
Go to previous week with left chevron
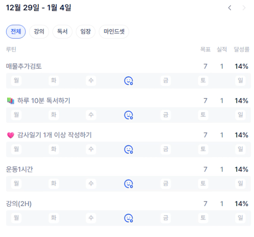coord(230,8)
